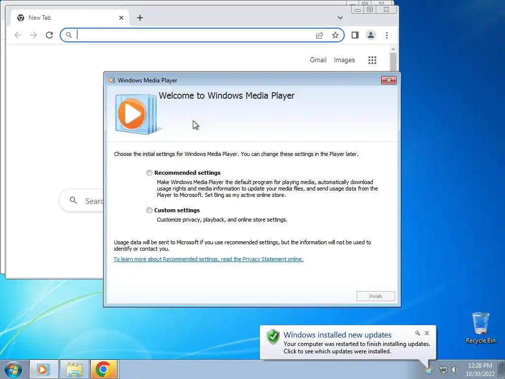Toggle the Chrome side panel icon
Viewport: 505px width, 379px height.
[x=355, y=35]
